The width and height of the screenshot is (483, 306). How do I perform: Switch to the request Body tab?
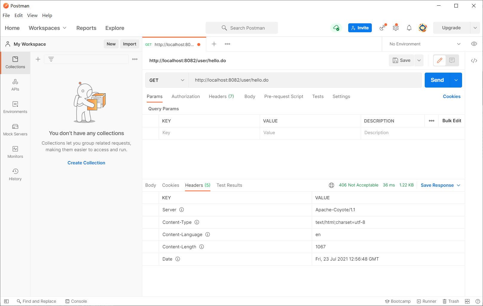pos(250,97)
